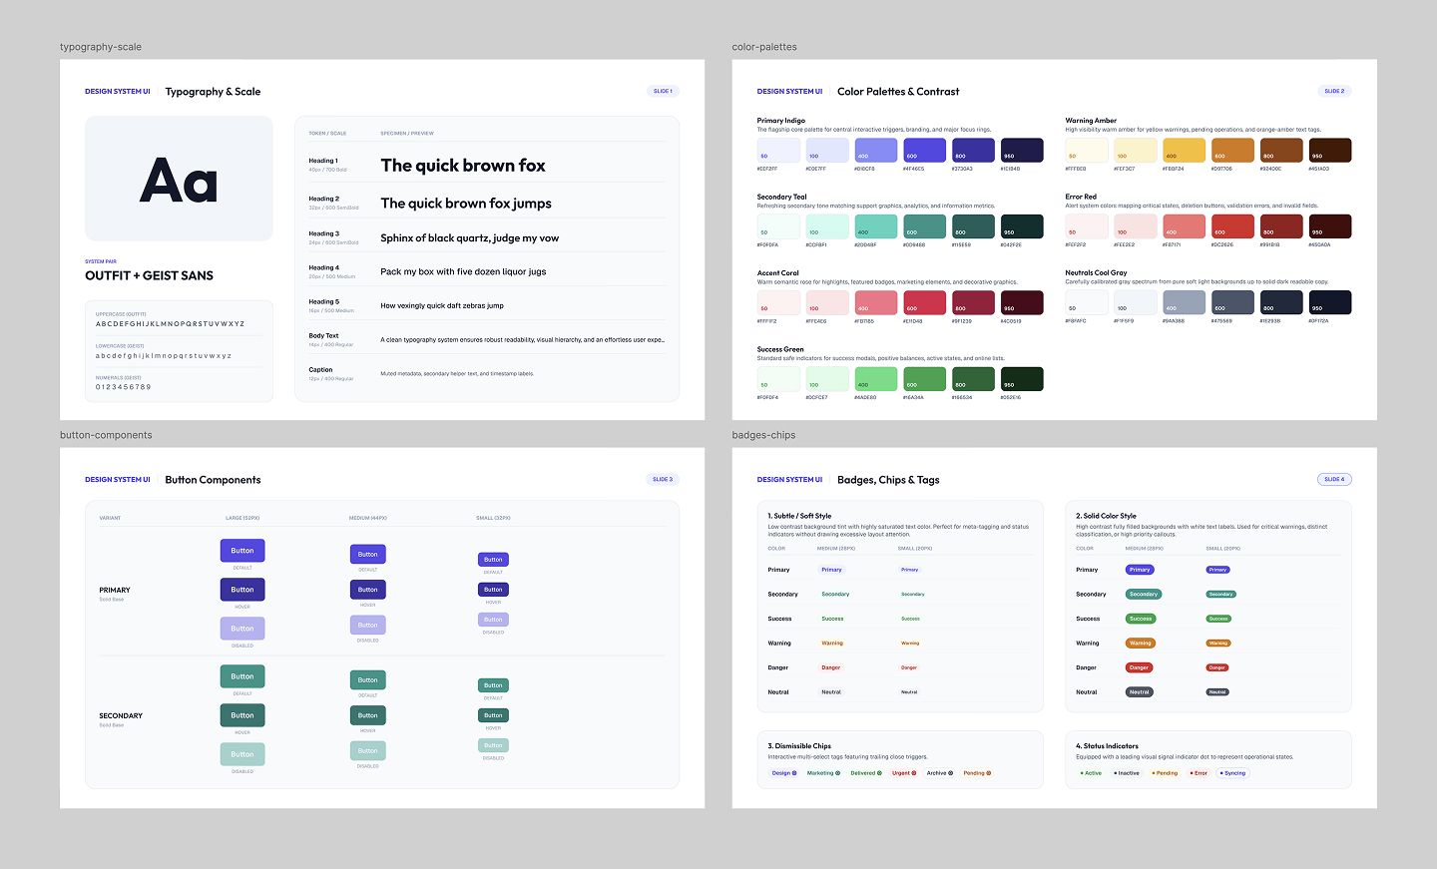Close the Pending dismissible chip's x icon
The height and width of the screenshot is (869, 1437).
tap(988, 773)
